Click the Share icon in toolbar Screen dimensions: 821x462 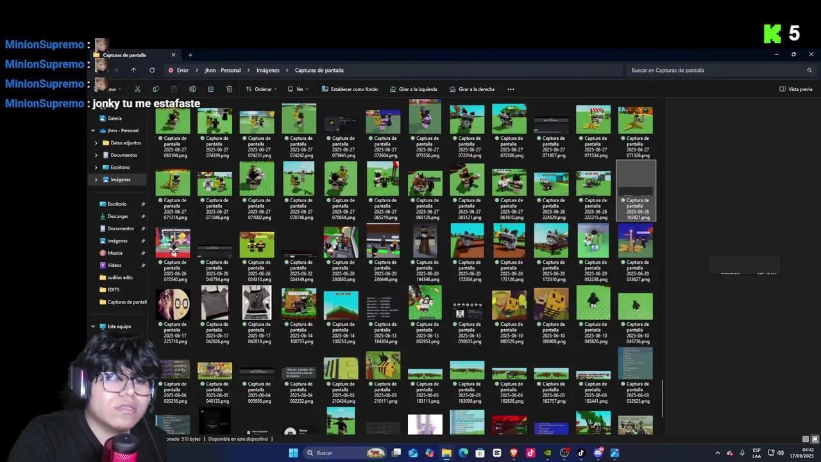211,89
